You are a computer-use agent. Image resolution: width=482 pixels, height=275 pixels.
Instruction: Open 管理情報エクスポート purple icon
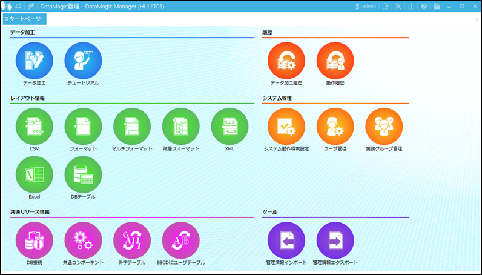[335, 240]
